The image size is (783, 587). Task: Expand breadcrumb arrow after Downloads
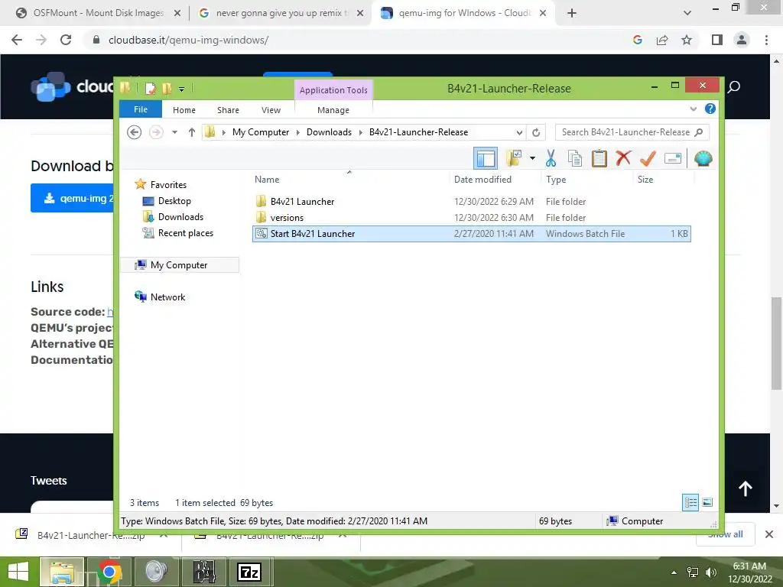coord(360,132)
